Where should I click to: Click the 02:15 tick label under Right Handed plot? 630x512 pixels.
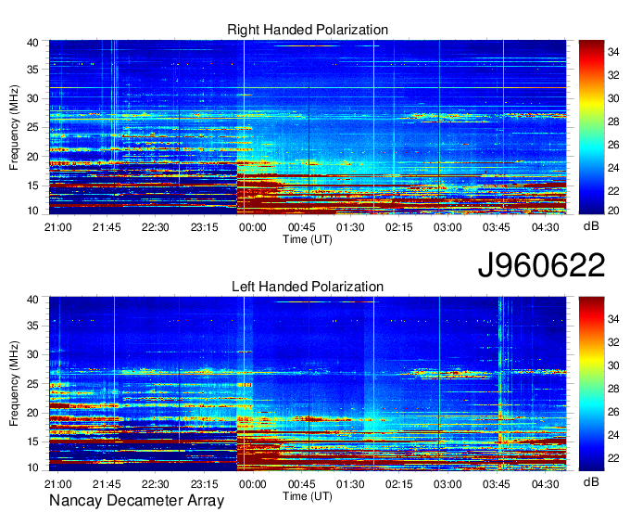399,227
